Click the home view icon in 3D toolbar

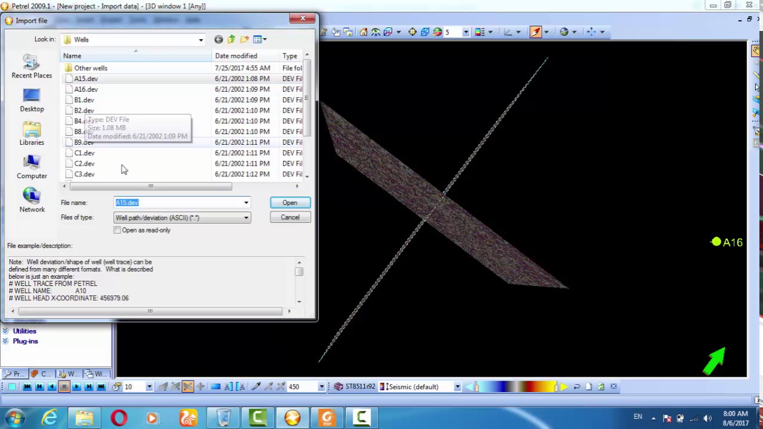click(364, 32)
